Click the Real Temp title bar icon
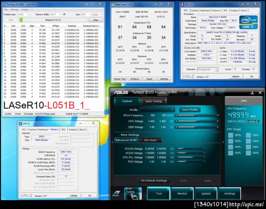266x209 pixels. coord(113,4)
